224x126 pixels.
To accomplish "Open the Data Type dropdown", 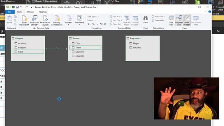I will pyautogui.click(x=93, y=16).
